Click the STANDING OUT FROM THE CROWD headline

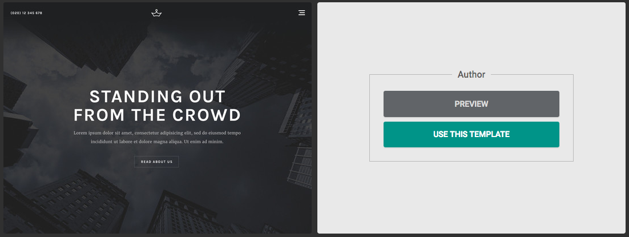click(158, 106)
